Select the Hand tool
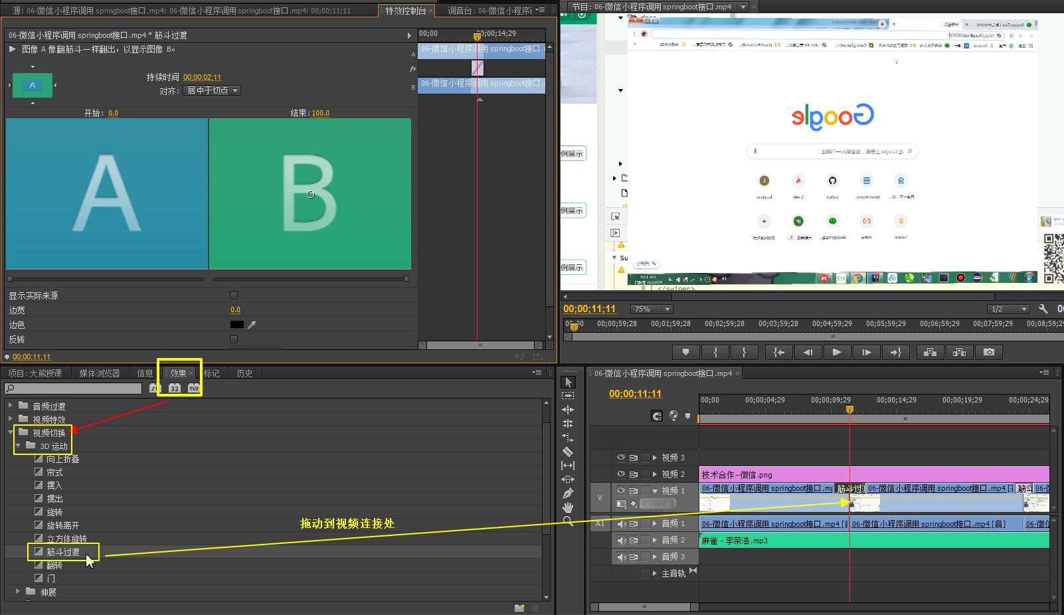Screen dimensions: 1064x615 coord(568,507)
